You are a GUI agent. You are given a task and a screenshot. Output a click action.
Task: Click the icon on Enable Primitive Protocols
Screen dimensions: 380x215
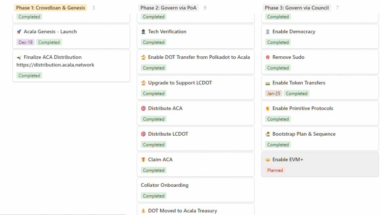[268, 109]
